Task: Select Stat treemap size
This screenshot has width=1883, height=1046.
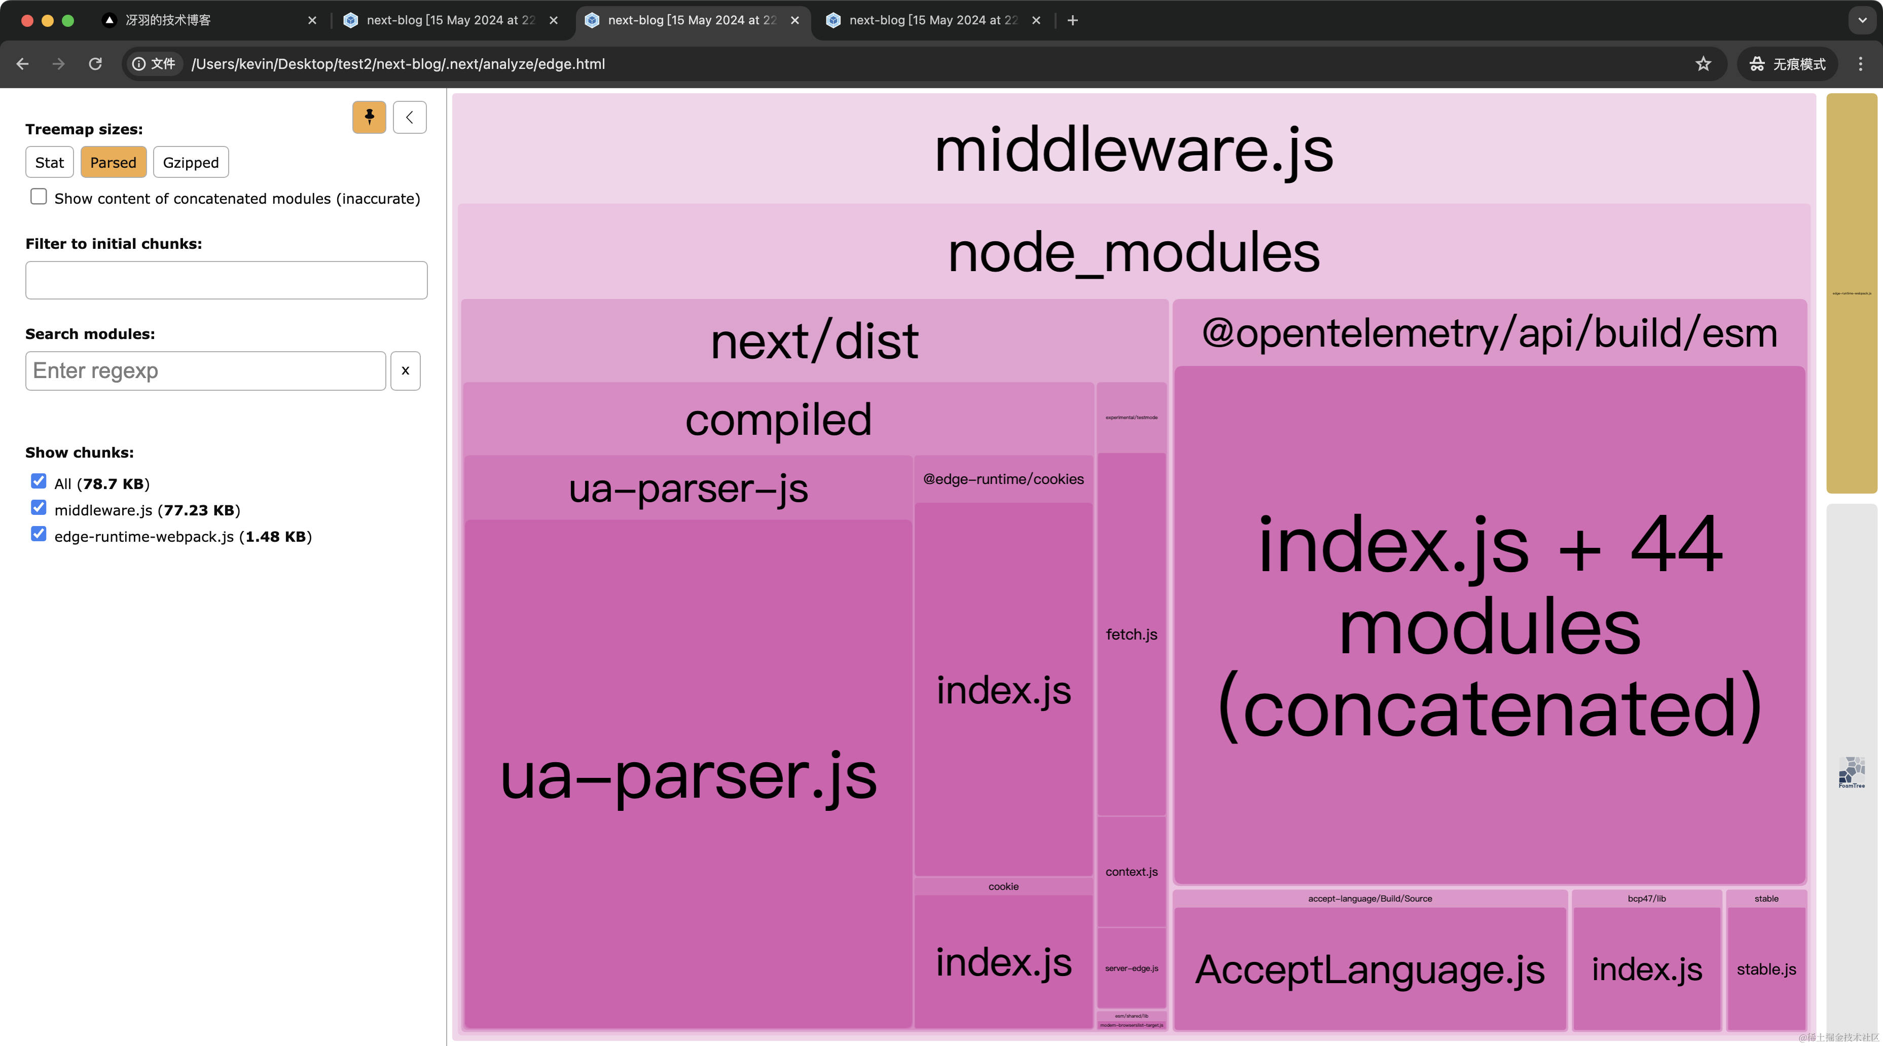Action: (50, 162)
